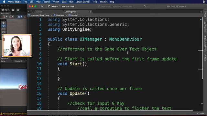Select the Unity Move tool
The image size is (207, 116).
click(4, 26)
